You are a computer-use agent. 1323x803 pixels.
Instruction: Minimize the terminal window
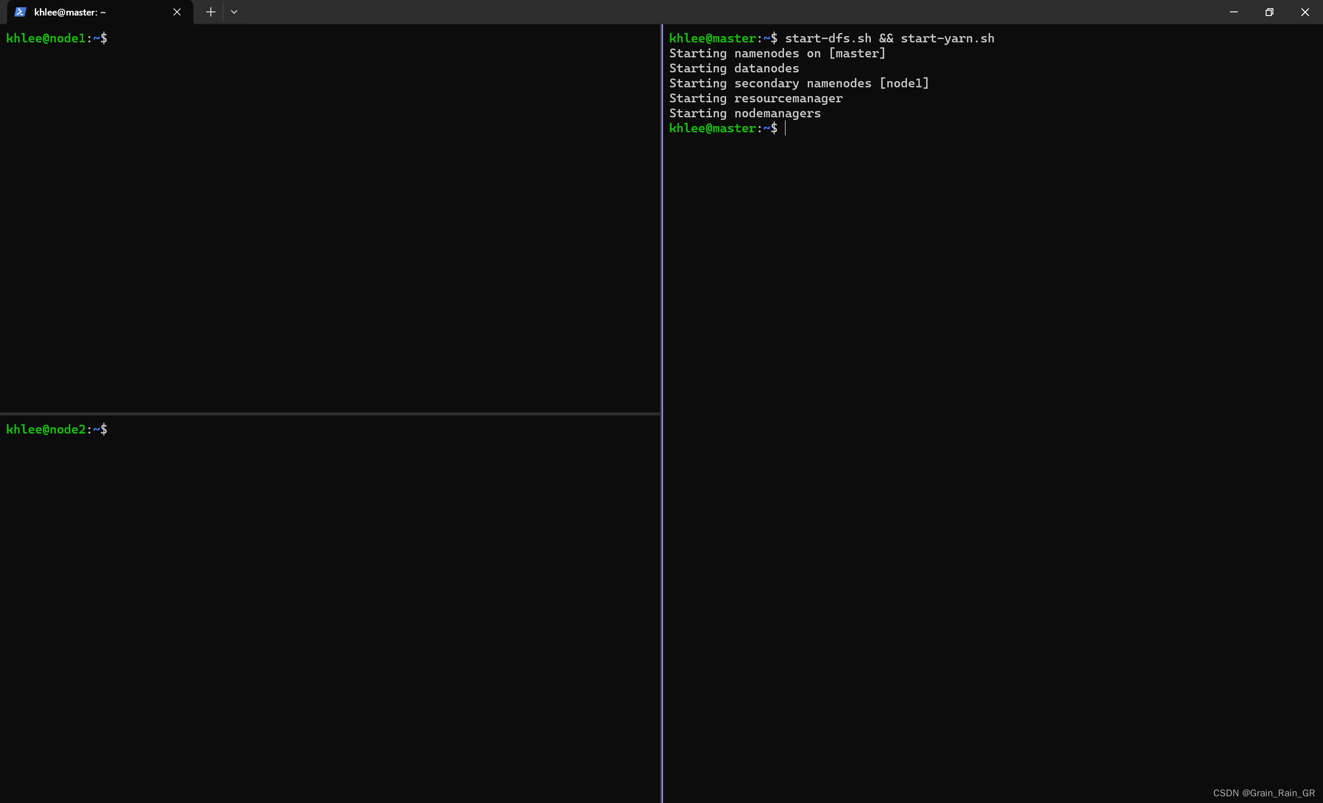1233,12
